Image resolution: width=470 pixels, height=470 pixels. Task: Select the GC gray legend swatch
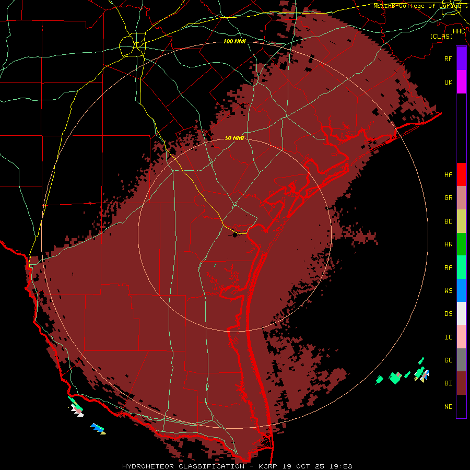(461, 360)
